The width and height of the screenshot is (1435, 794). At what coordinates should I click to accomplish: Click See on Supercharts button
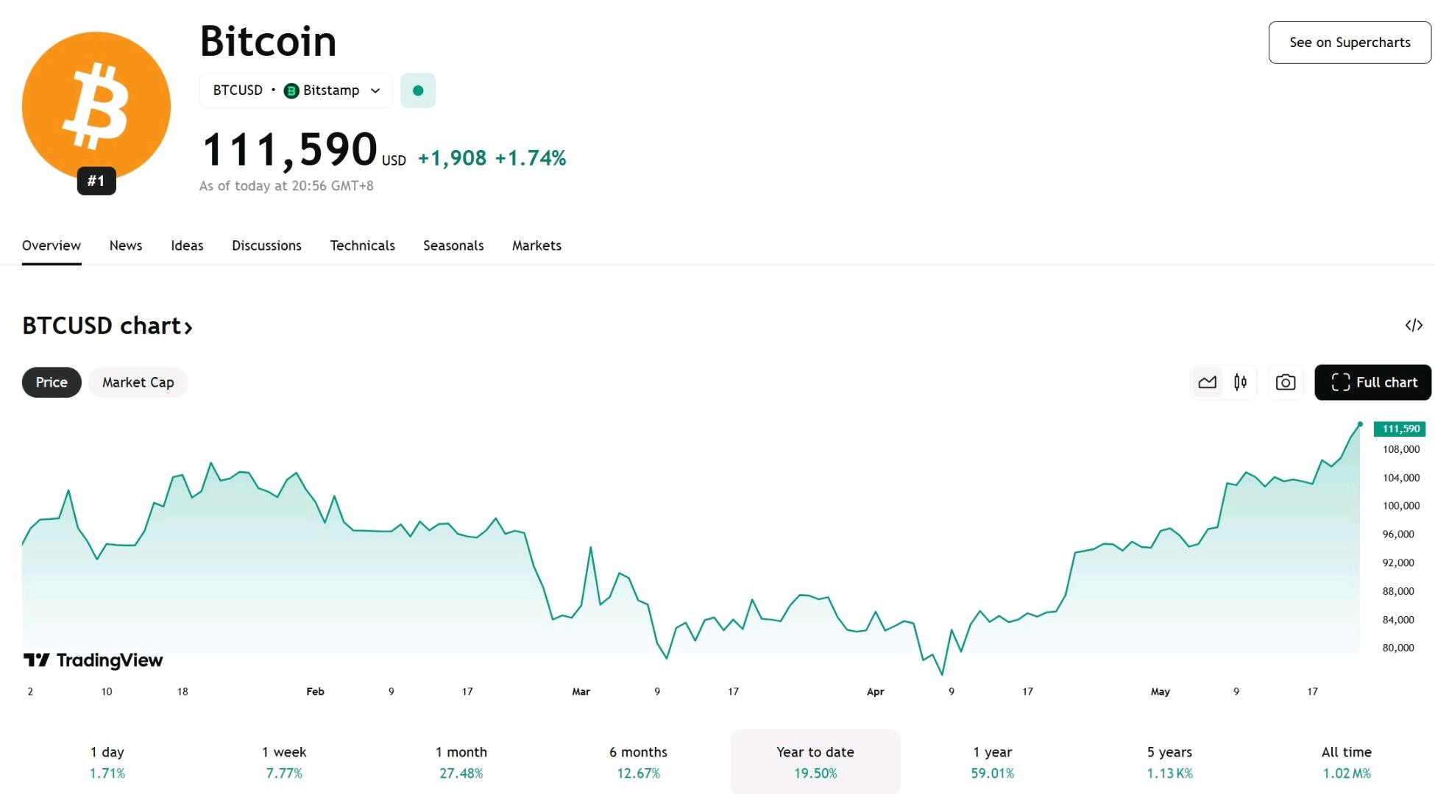[x=1350, y=43]
